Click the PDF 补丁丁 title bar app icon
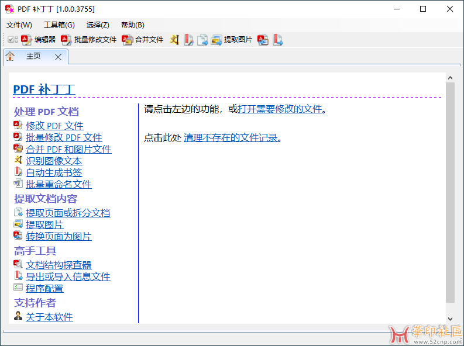This screenshot has width=464, height=346. (9, 9)
